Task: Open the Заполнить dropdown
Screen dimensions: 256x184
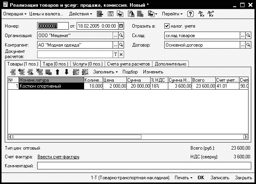Action: [x=105, y=72]
